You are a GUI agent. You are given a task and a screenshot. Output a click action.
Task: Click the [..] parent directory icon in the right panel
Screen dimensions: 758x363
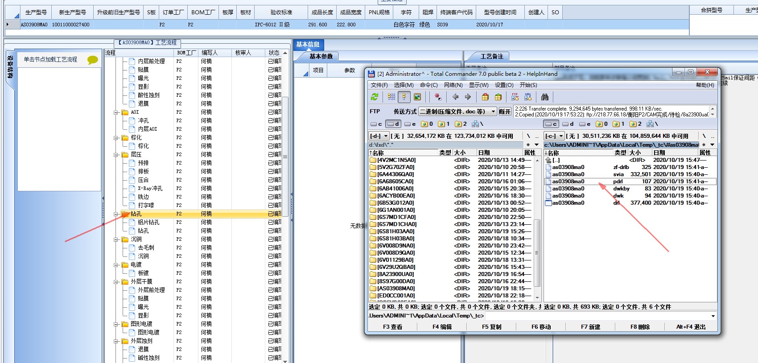(548, 160)
